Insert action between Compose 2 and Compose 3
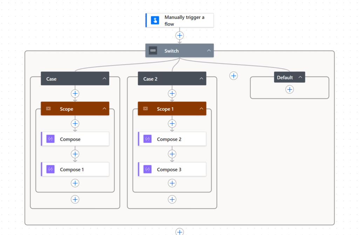This screenshot has height=235, width=359. click(172, 154)
